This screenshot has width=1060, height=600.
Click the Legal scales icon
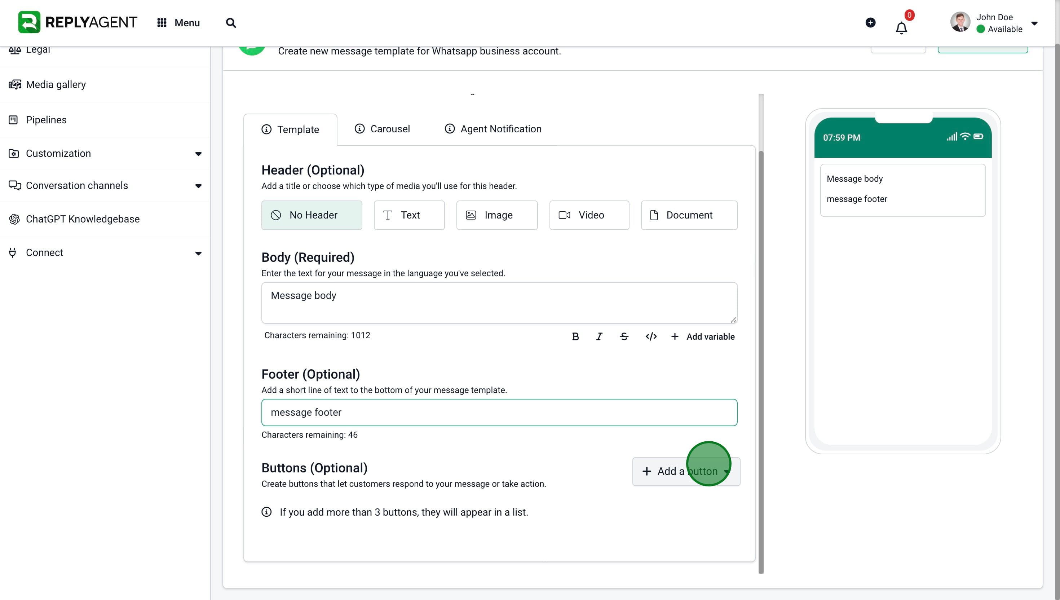(x=15, y=50)
